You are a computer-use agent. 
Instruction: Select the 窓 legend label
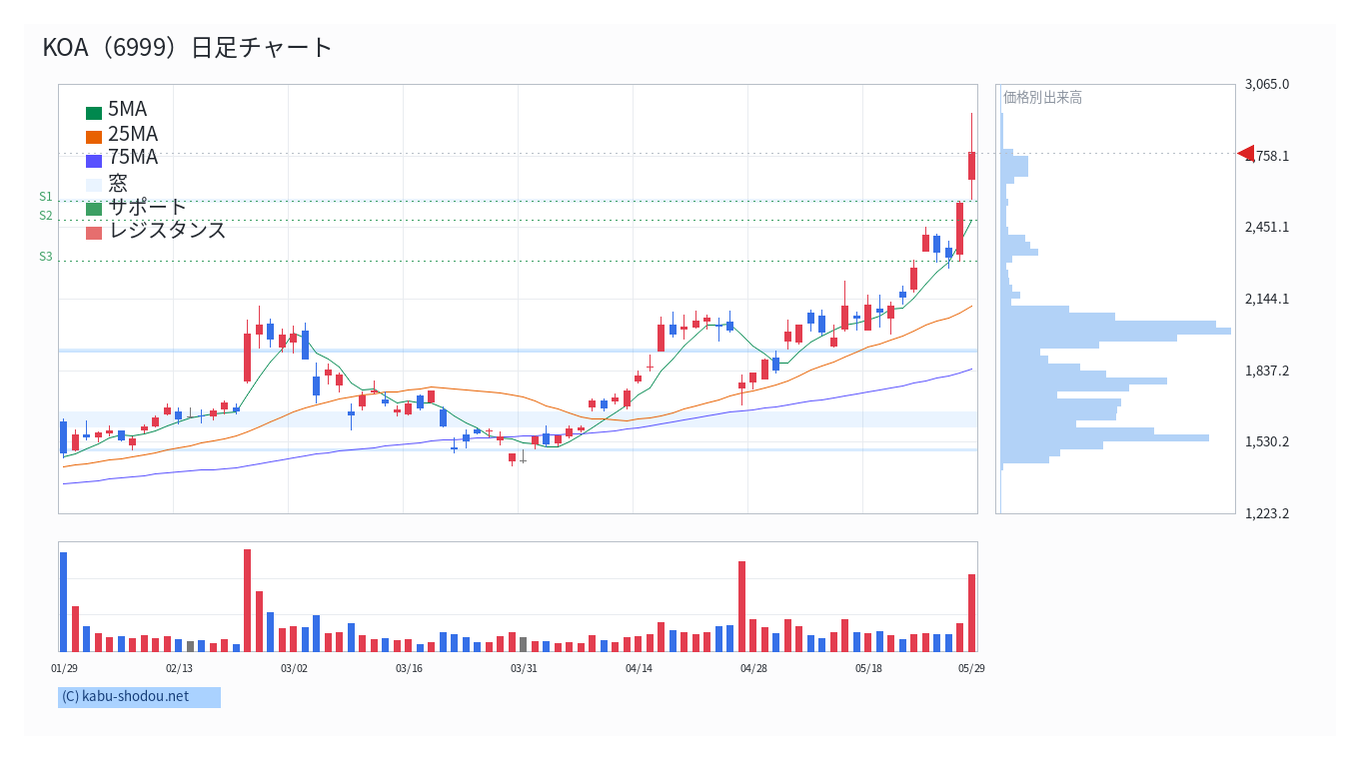(x=118, y=183)
